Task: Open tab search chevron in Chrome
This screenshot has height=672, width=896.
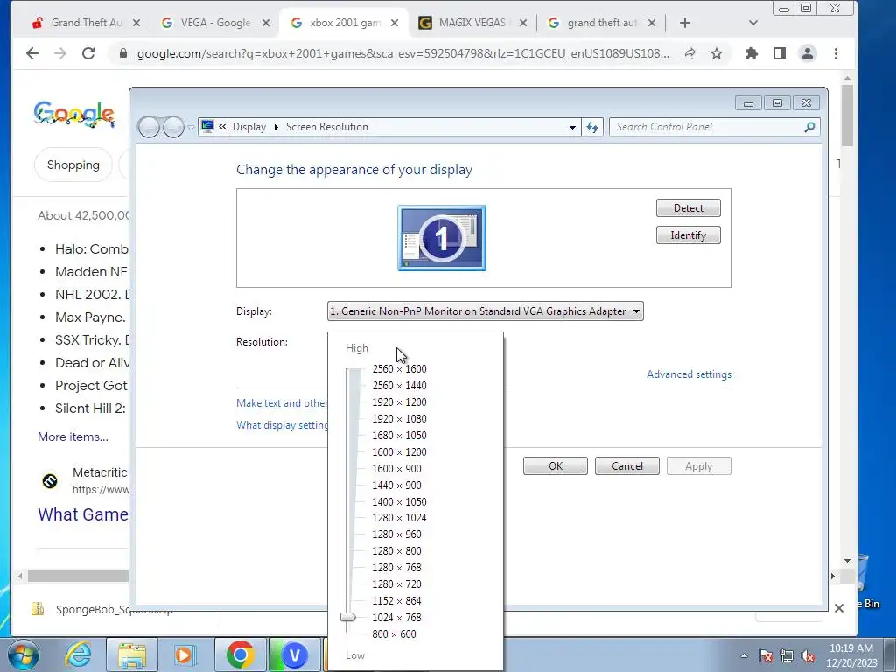Action: pos(753,23)
